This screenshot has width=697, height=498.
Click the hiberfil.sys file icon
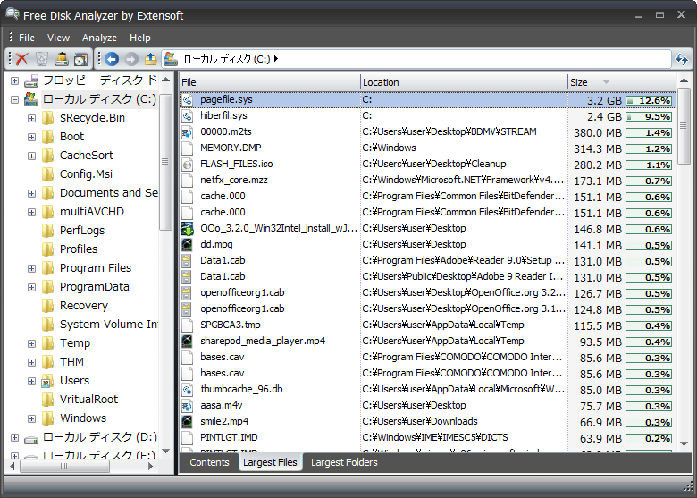click(187, 116)
